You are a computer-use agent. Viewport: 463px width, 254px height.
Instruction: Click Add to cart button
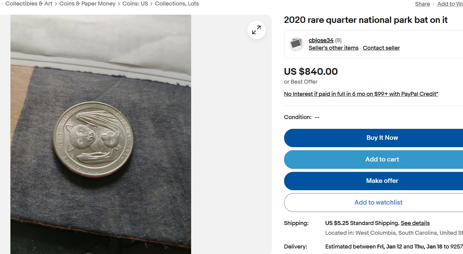coord(382,159)
